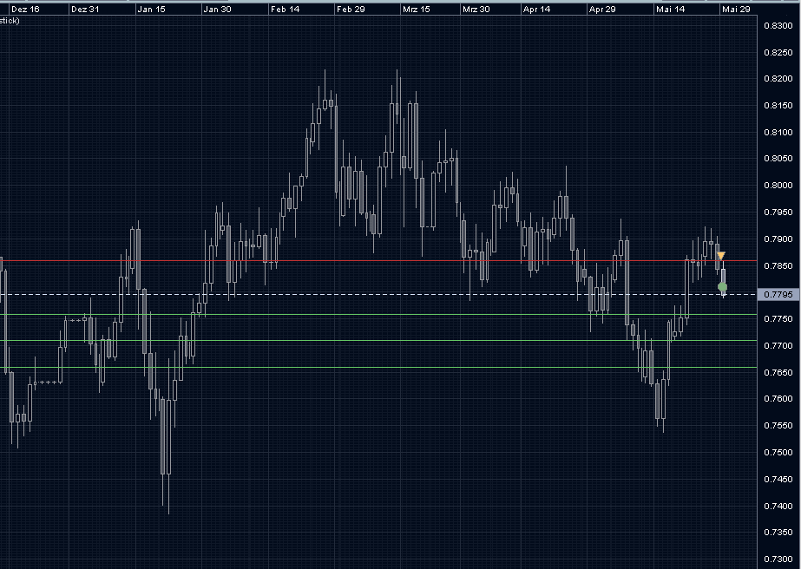
Task: Click the 'Mai 29' date label
Action: pos(736,10)
